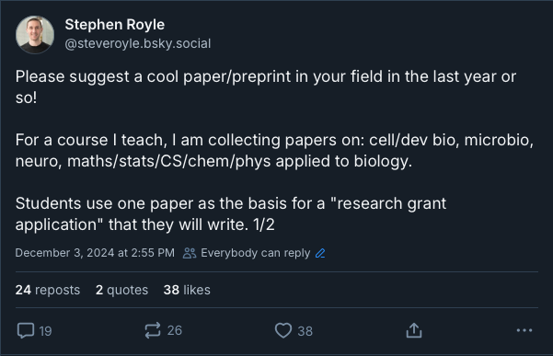Click the people icon for reply audience

[x=190, y=253]
